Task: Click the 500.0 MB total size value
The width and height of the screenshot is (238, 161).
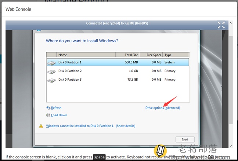Action: 131,62
